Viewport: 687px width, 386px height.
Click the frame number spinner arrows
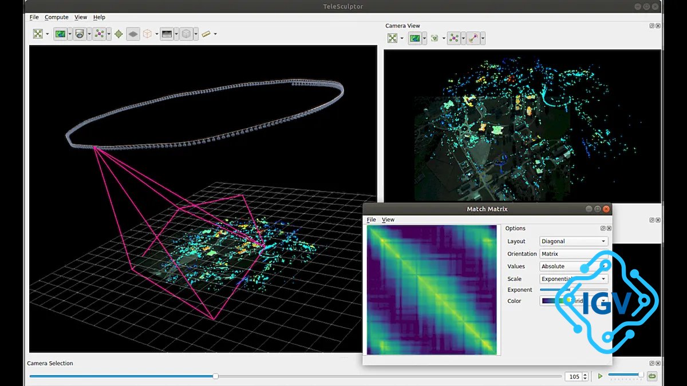pos(585,376)
